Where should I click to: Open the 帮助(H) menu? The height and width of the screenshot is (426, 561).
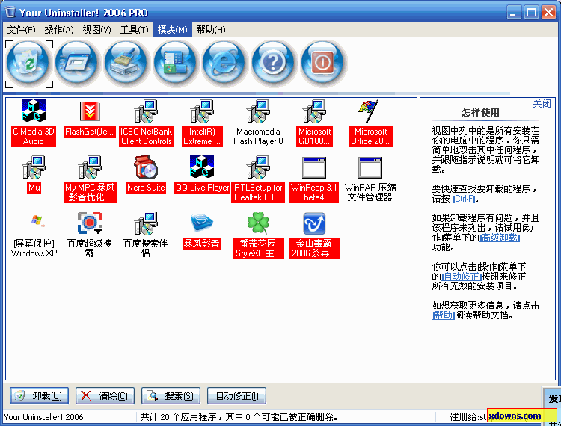(x=211, y=30)
